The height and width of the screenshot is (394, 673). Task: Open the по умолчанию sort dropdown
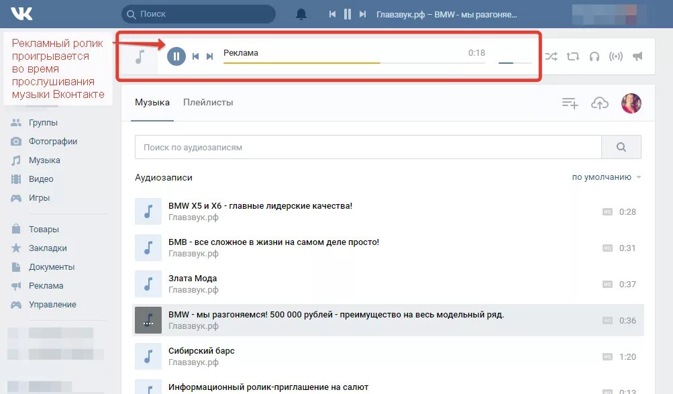point(606,177)
